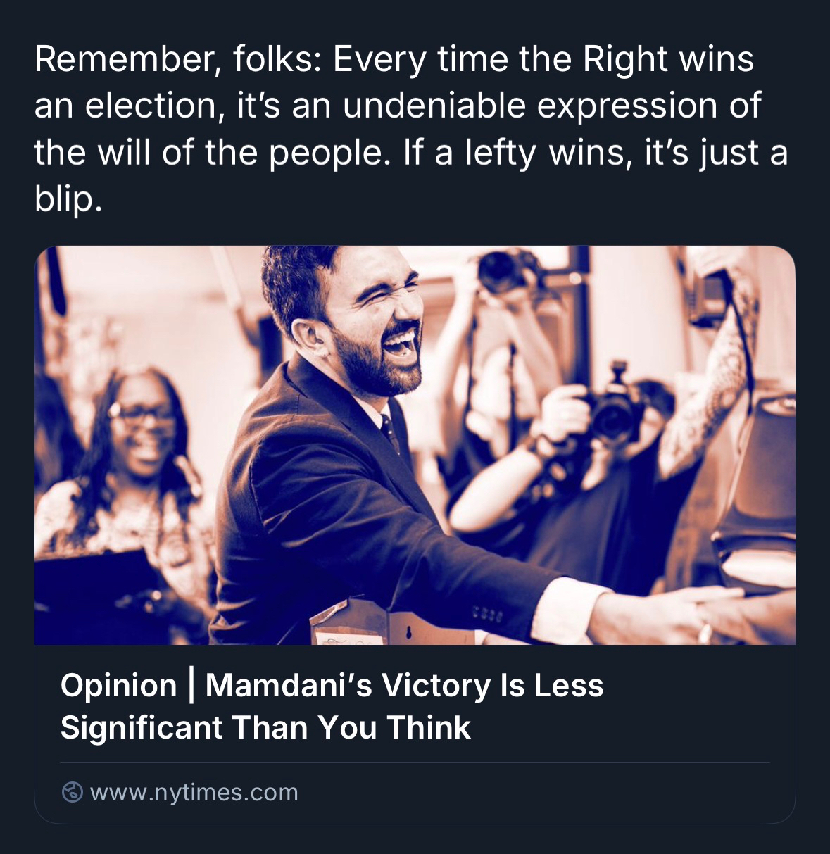Click the man's dark tie in photo
The width and height of the screenshot is (830, 854).
pos(389,431)
